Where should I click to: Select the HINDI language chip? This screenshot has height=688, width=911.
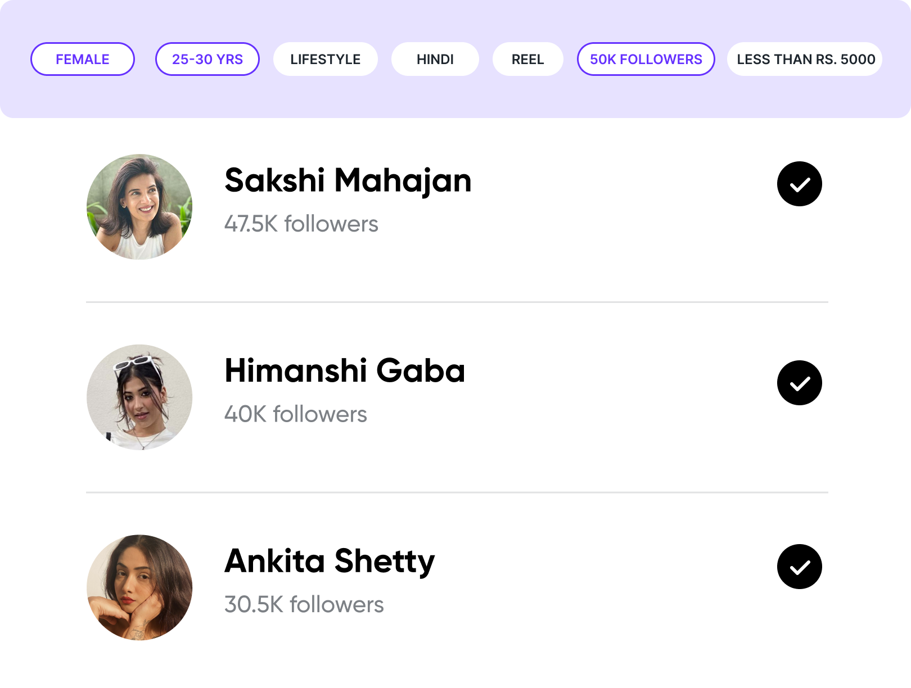[x=435, y=59]
